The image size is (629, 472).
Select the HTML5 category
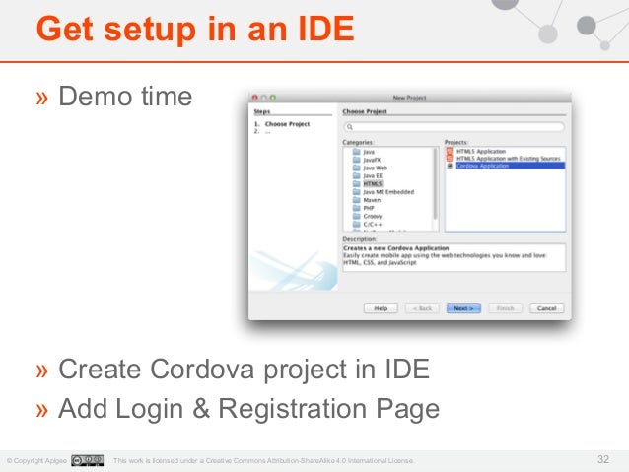coord(373,184)
